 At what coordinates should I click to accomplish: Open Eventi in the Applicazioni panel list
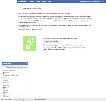[x=7, y=88]
